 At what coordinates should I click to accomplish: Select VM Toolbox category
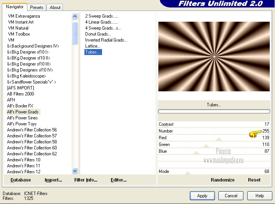[19, 34]
